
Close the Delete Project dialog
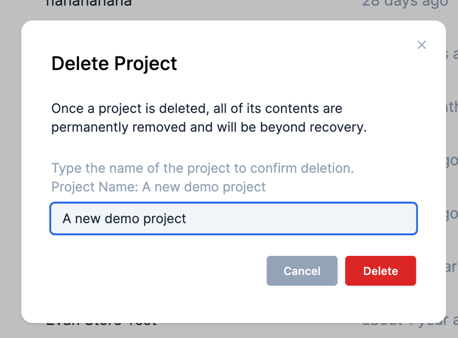pos(422,45)
